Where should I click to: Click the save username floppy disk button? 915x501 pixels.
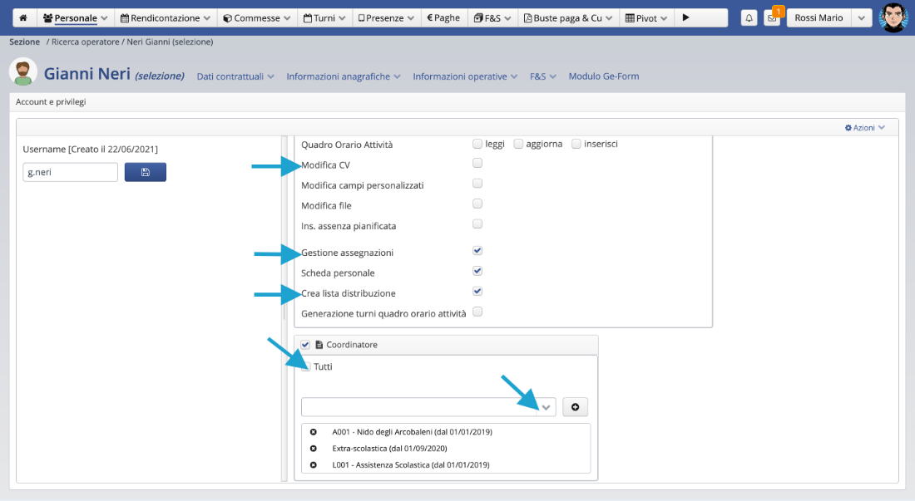coord(146,172)
